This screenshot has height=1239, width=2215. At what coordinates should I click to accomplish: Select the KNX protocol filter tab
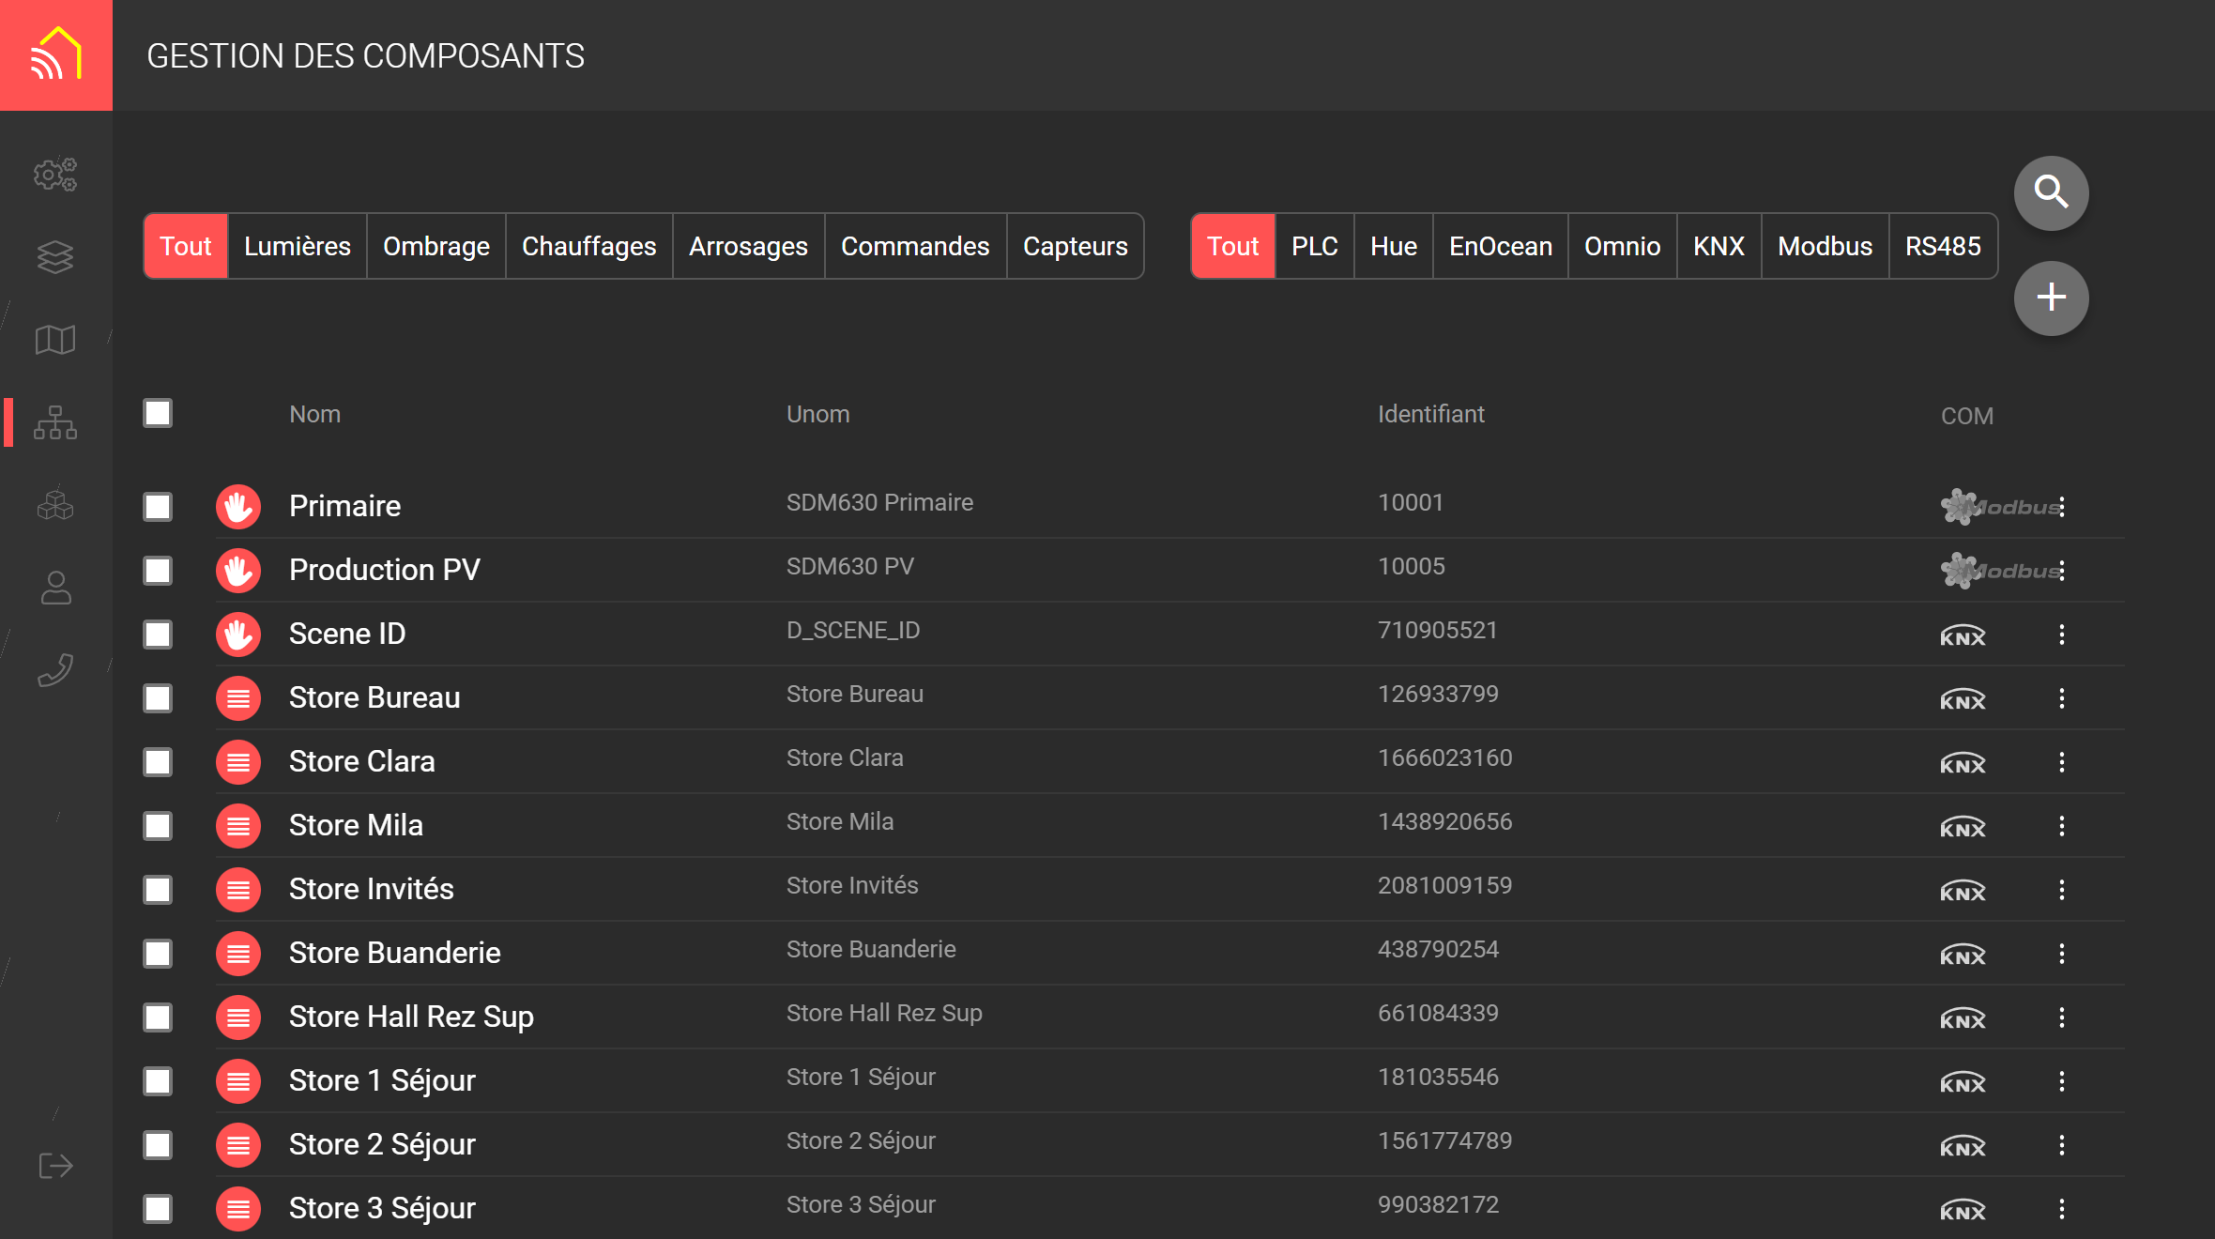1718,246
